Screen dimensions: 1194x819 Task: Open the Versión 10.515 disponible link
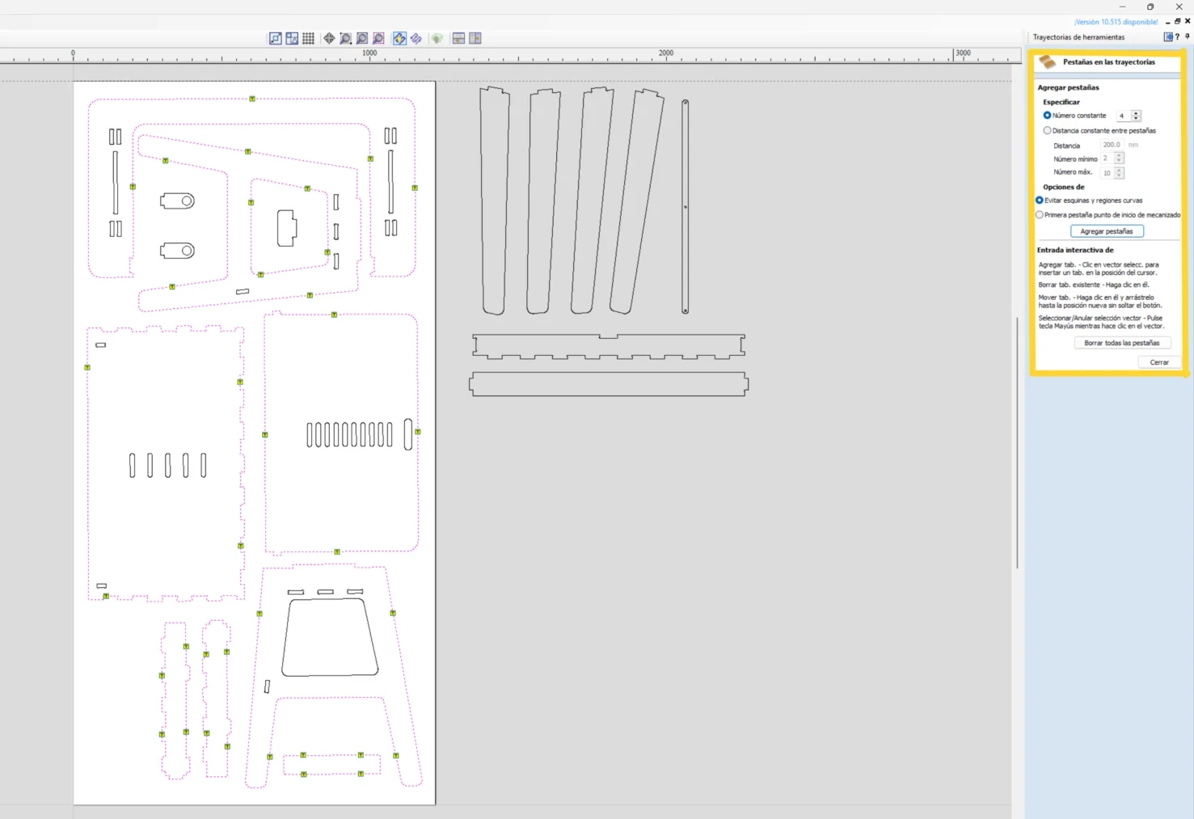1116,22
